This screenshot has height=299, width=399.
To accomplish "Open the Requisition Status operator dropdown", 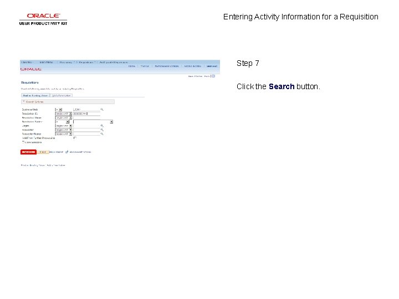I will (62, 122).
